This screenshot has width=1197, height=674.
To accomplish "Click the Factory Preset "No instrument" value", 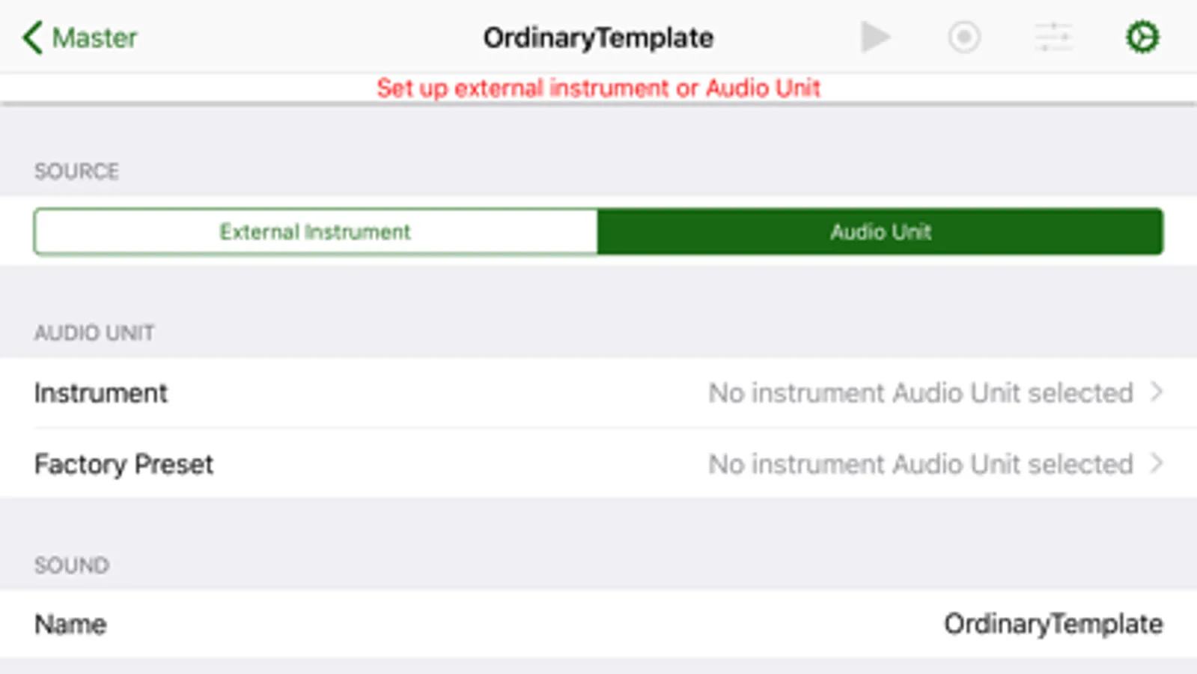I will [x=921, y=464].
